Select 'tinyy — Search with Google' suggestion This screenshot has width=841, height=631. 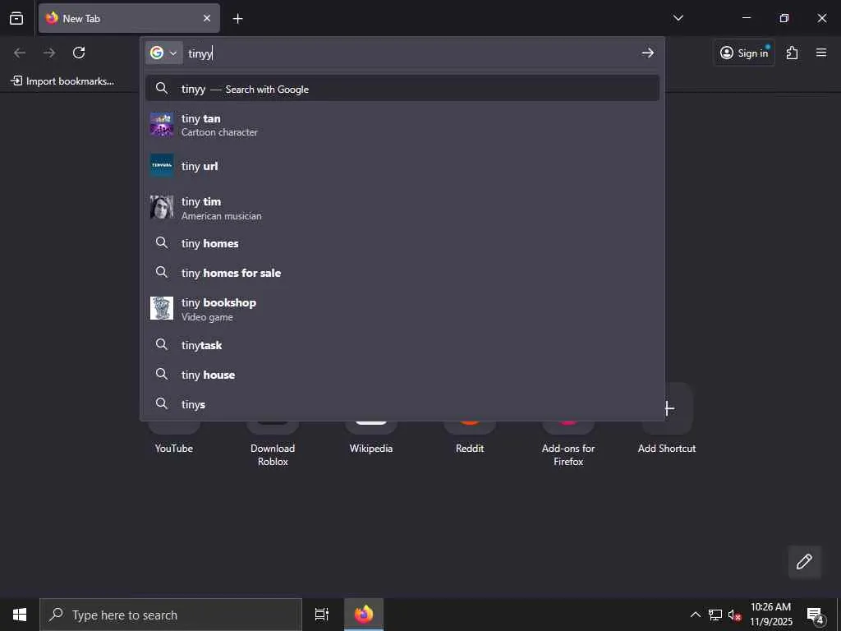402,89
